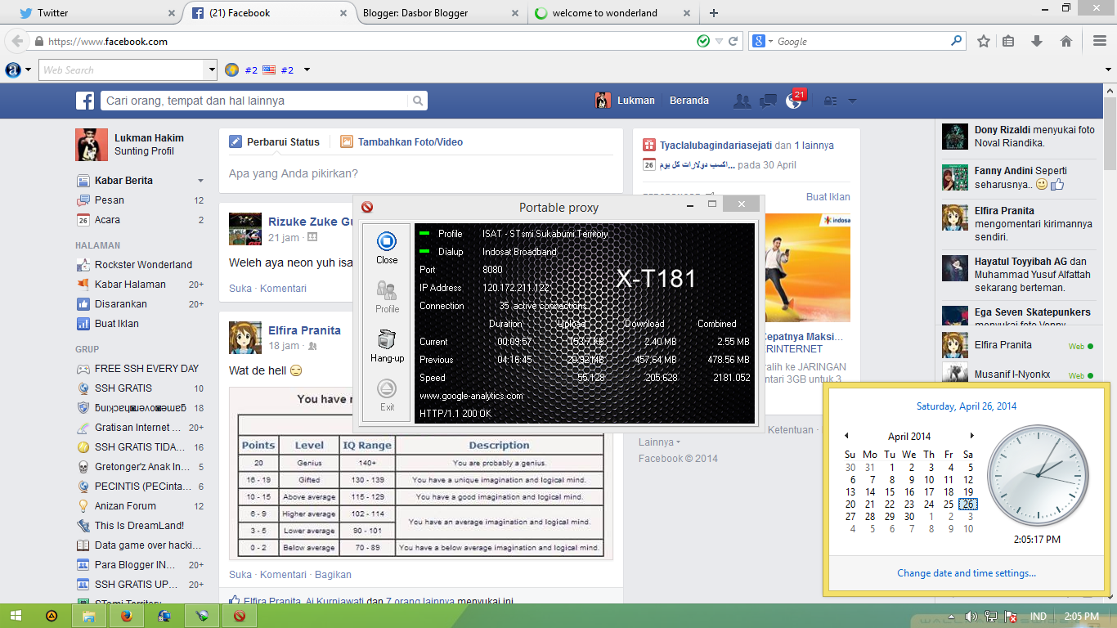Screen dimensions: 1117x628
Task: Select April 15 in the calendar
Action: click(890, 492)
